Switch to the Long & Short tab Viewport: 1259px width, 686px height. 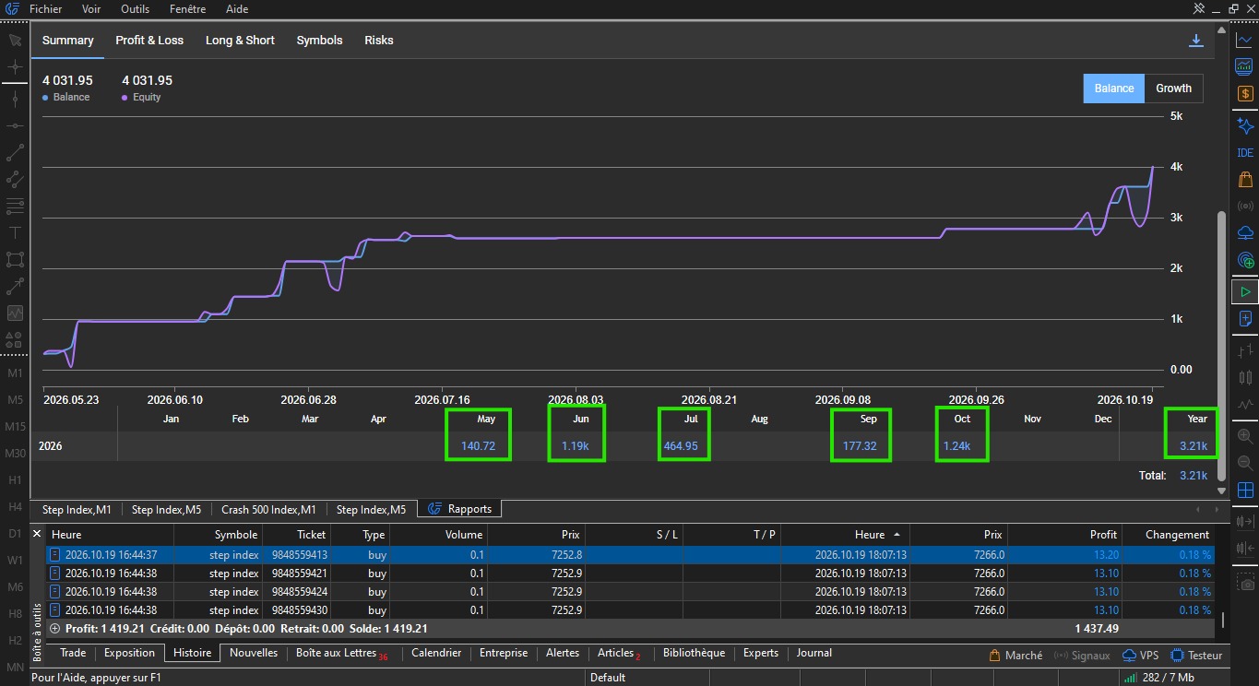click(240, 41)
